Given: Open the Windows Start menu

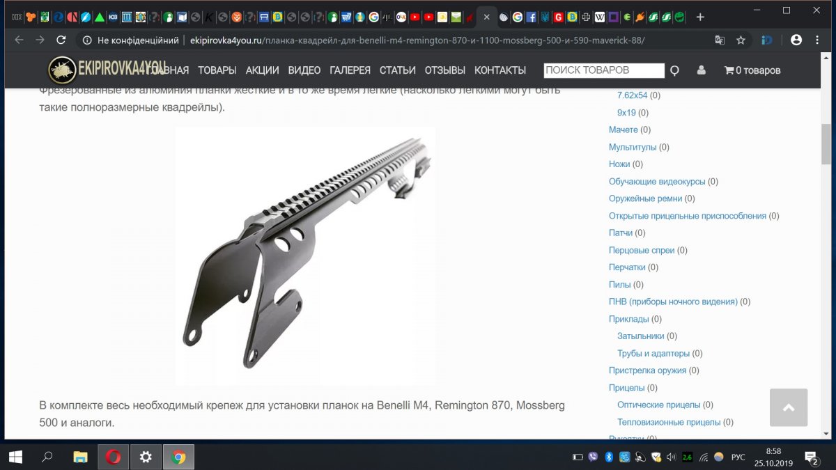Looking at the screenshot, I should (15, 457).
